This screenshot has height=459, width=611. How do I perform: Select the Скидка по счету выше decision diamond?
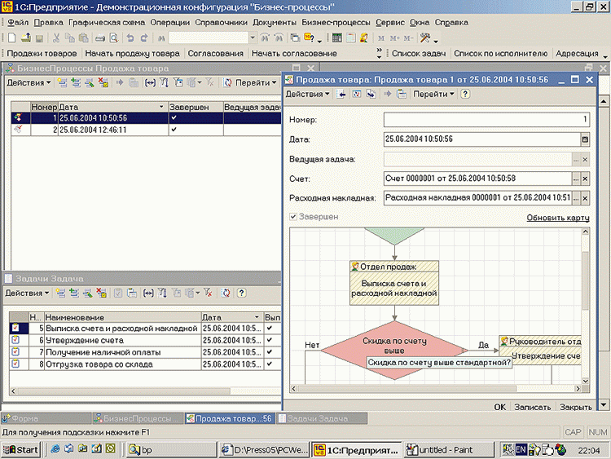coord(394,351)
